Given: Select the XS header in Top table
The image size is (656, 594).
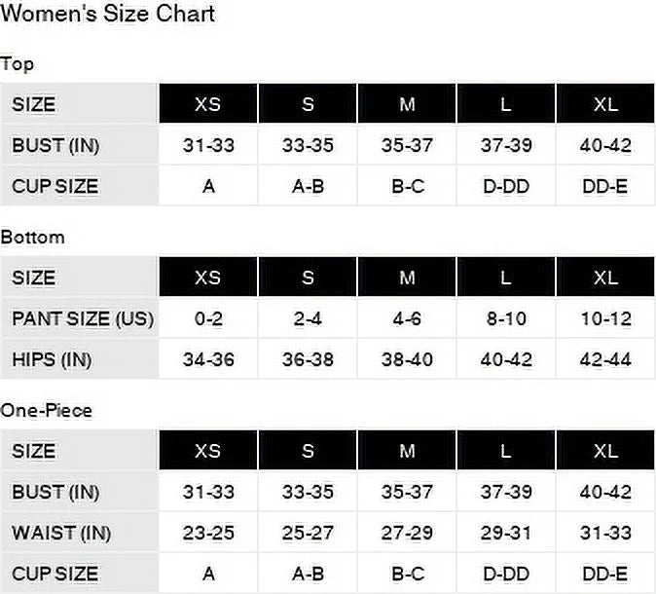Looking at the screenshot, I should click(x=208, y=103).
